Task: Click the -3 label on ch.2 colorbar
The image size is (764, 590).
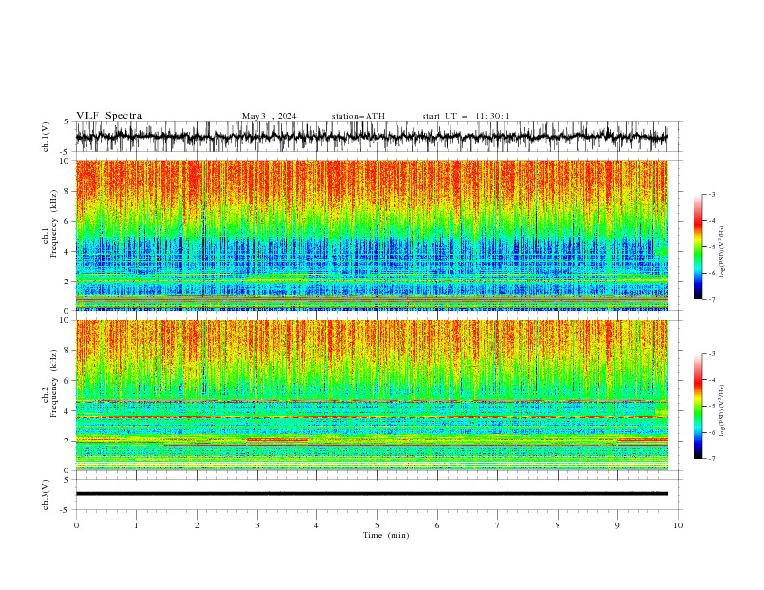Action: coord(712,354)
